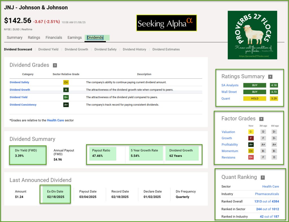Click the question mark next to Ratings Summary
This screenshot has height=222, width=289.
[270, 77]
